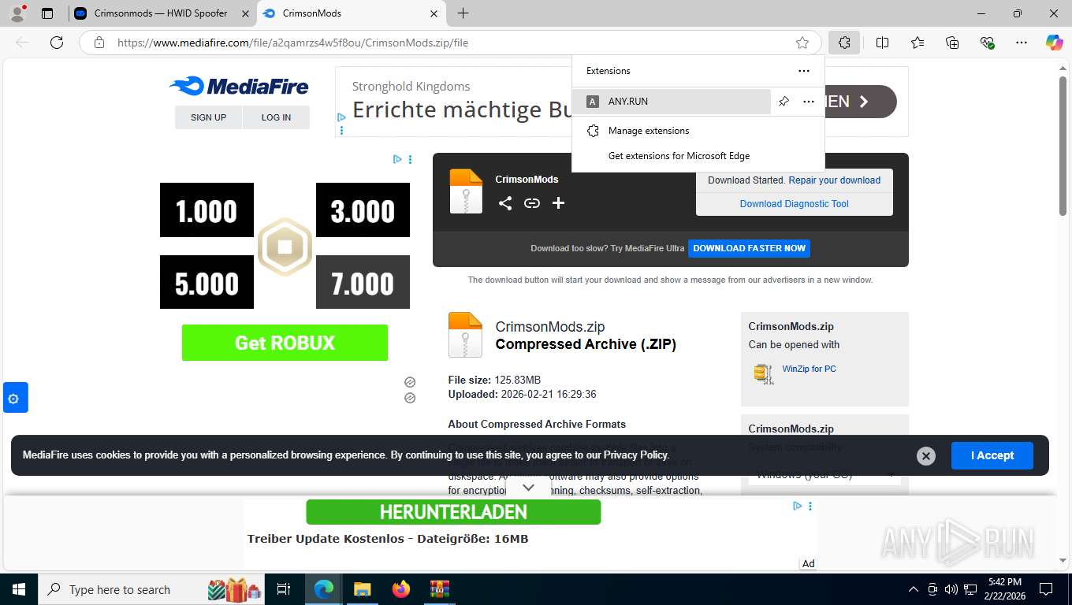
Task: Open File Explorer from taskbar
Action: click(x=362, y=589)
